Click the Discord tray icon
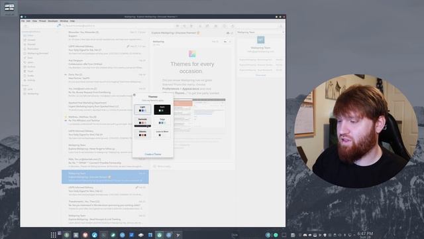This screenshot has width=424, height=239. (x=305, y=235)
